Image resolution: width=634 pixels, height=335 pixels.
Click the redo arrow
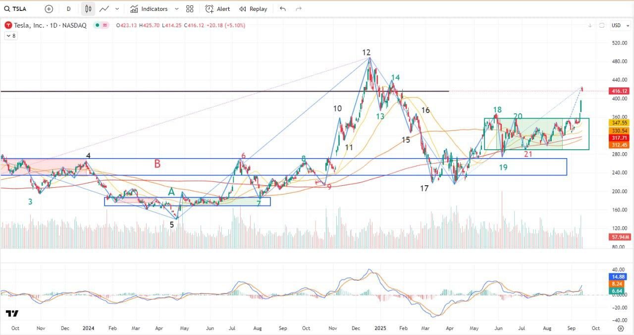[x=299, y=9]
